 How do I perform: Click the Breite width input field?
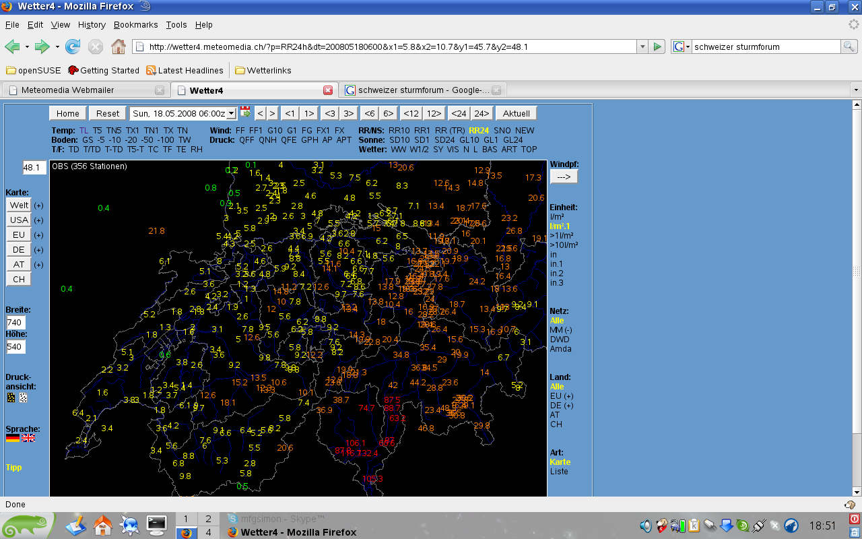pyautogui.click(x=15, y=323)
